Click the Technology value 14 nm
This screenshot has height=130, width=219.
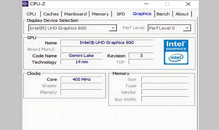point(81,62)
